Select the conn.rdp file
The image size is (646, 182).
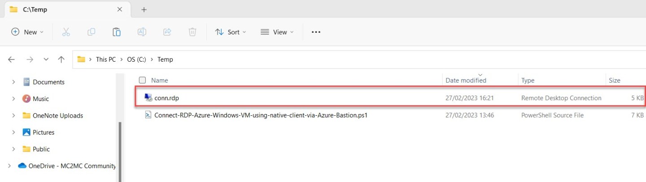[390, 98]
